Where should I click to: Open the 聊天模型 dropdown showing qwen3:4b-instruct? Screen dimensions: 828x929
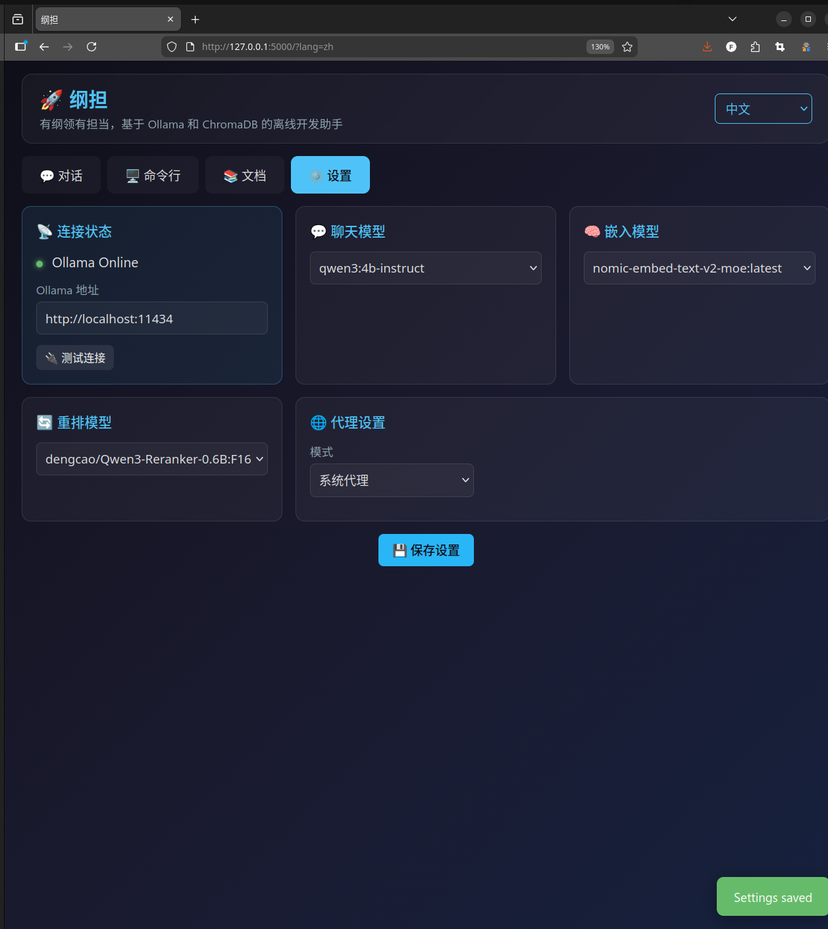[x=425, y=268]
